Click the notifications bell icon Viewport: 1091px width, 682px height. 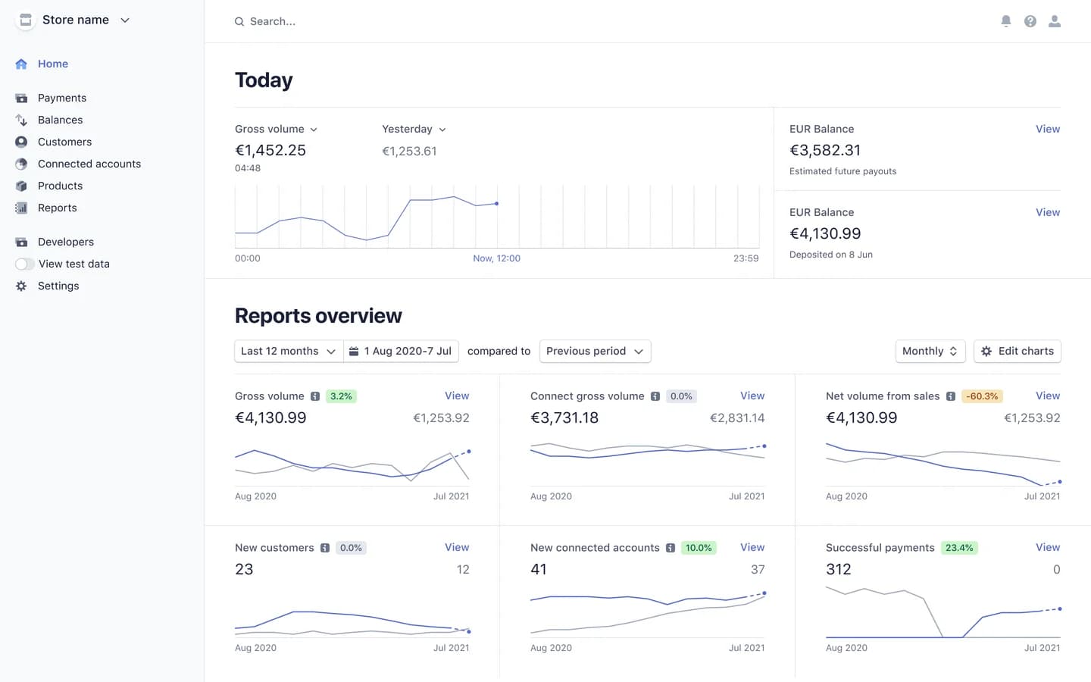(1006, 21)
